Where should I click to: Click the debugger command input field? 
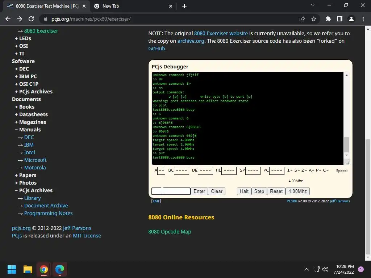pos(171,191)
